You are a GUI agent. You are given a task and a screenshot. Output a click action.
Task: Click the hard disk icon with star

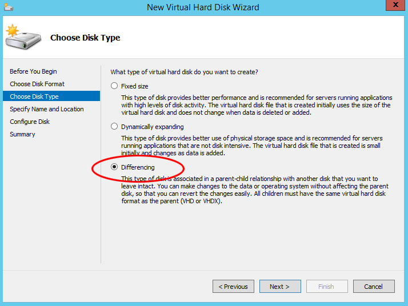pos(23,37)
